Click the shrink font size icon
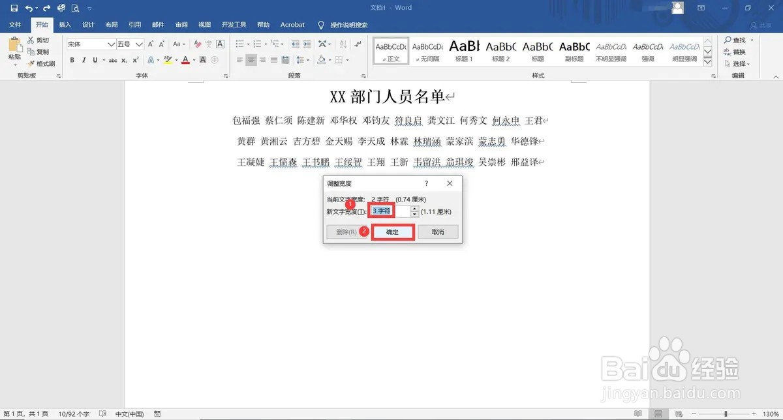 point(161,44)
